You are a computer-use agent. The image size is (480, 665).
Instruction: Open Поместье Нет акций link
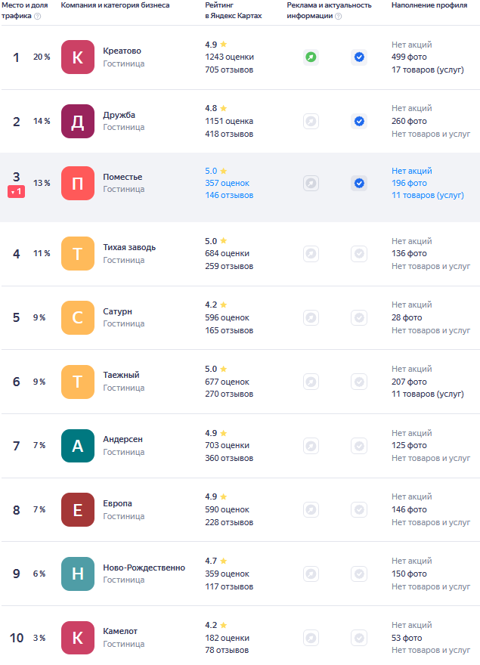pyautogui.click(x=412, y=171)
